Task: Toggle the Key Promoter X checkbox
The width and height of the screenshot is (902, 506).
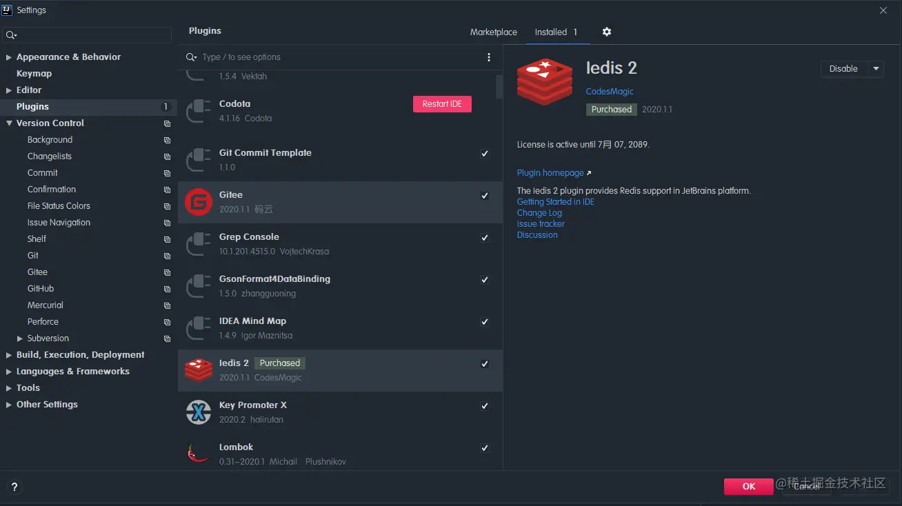Action: 485,406
